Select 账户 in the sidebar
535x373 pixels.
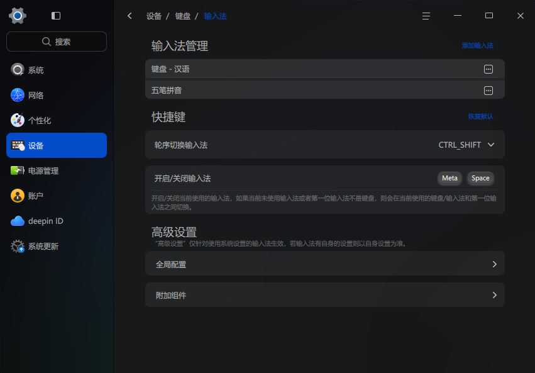tap(57, 196)
